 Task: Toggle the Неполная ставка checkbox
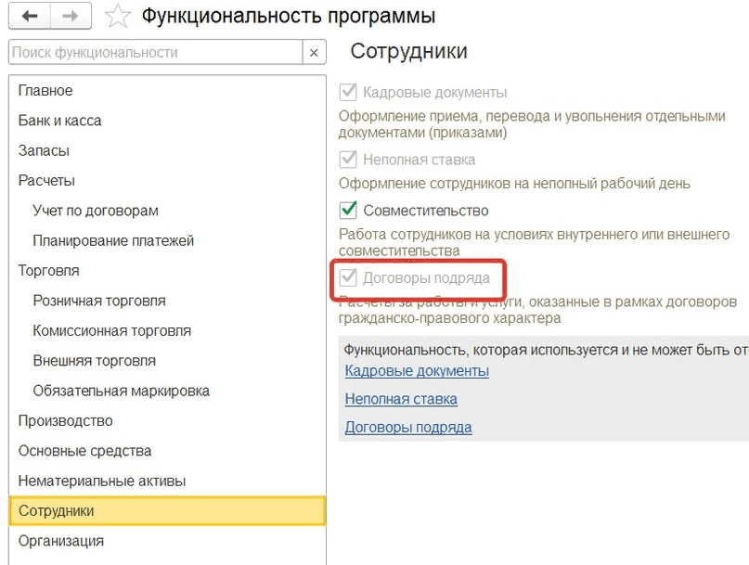[x=349, y=160]
